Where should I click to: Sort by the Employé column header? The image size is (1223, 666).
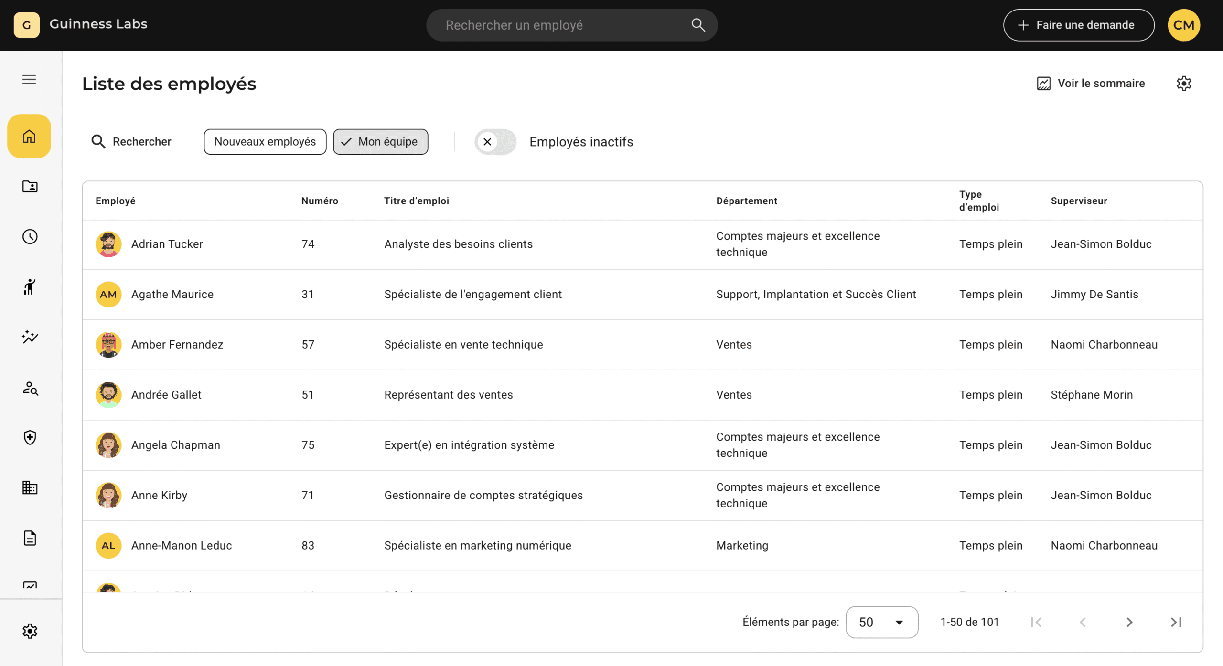116,201
